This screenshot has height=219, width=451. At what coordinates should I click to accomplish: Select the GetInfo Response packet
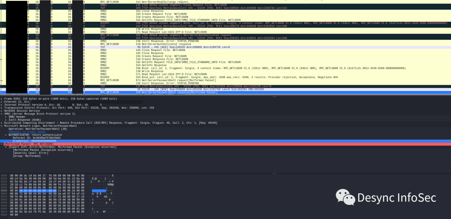tap(225, 65)
